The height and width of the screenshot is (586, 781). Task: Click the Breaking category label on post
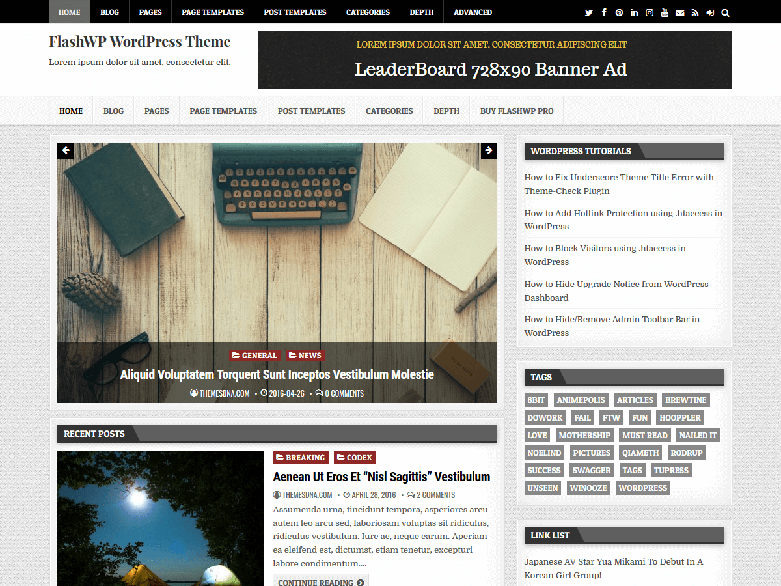(301, 458)
